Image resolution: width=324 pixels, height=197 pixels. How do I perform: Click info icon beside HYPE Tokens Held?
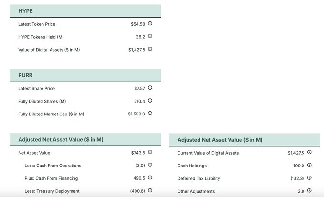pyautogui.click(x=150, y=36)
